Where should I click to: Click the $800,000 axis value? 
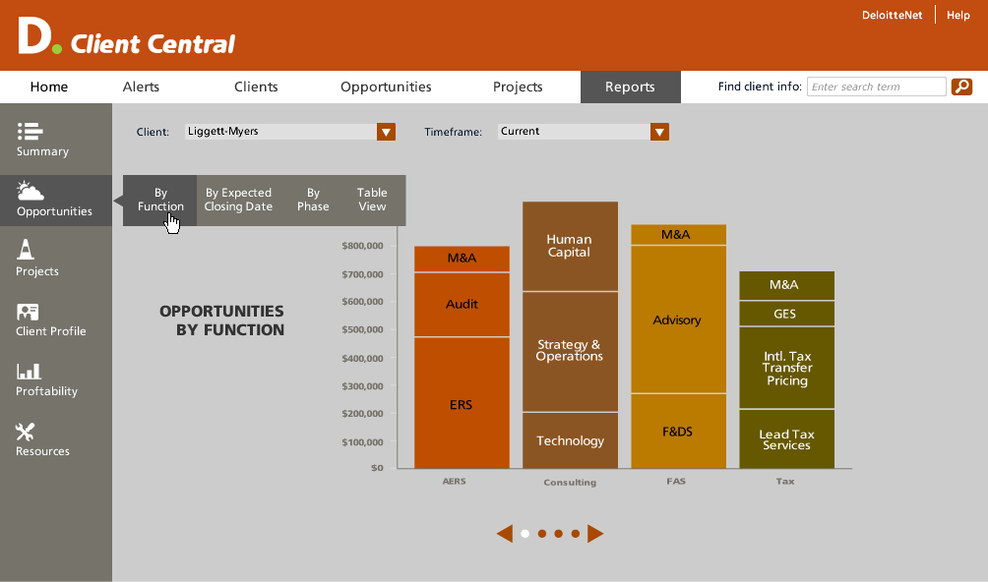(362, 246)
